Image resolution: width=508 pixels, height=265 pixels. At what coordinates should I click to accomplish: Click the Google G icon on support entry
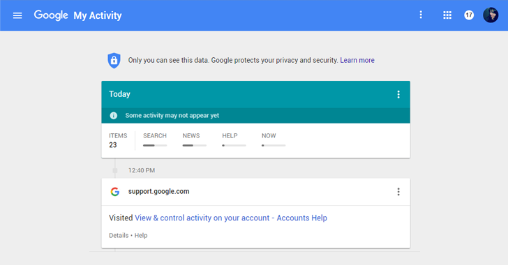click(115, 192)
